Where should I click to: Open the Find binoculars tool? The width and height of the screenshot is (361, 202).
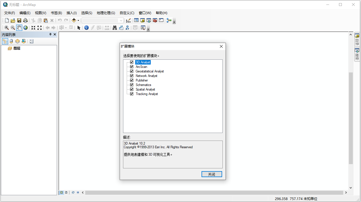115,28
